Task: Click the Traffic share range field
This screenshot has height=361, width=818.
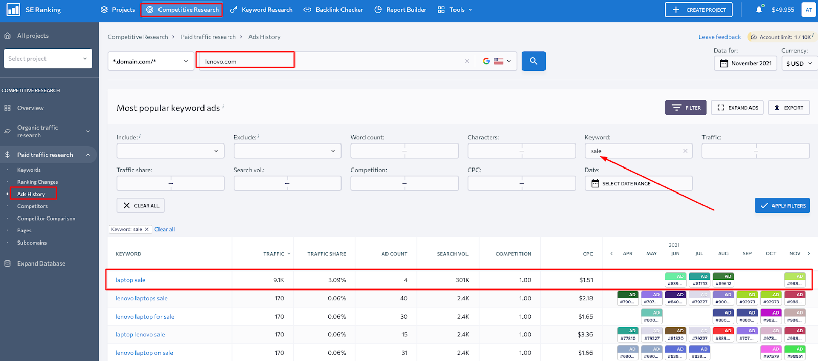Action: pos(170,183)
